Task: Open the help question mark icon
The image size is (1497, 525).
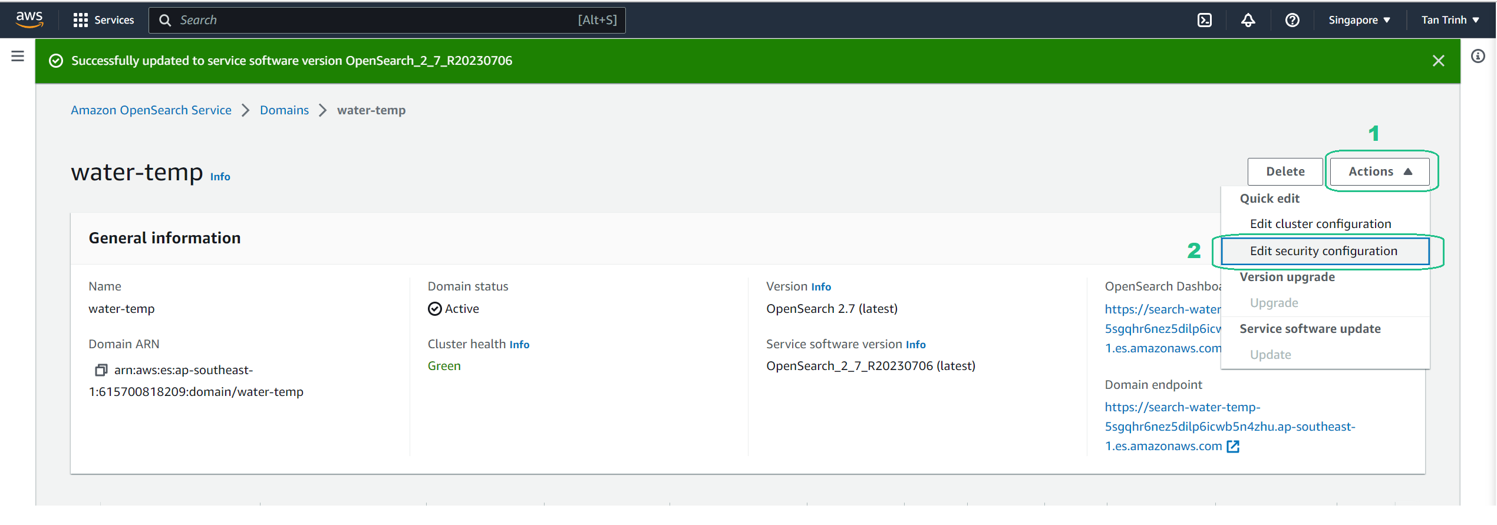Action: 1292,20
